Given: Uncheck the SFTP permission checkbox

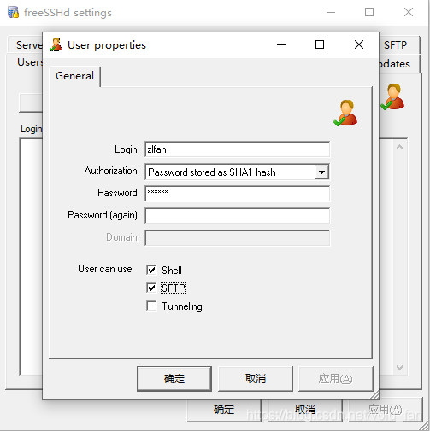Looking at the screenshot, I should [151, 288].
